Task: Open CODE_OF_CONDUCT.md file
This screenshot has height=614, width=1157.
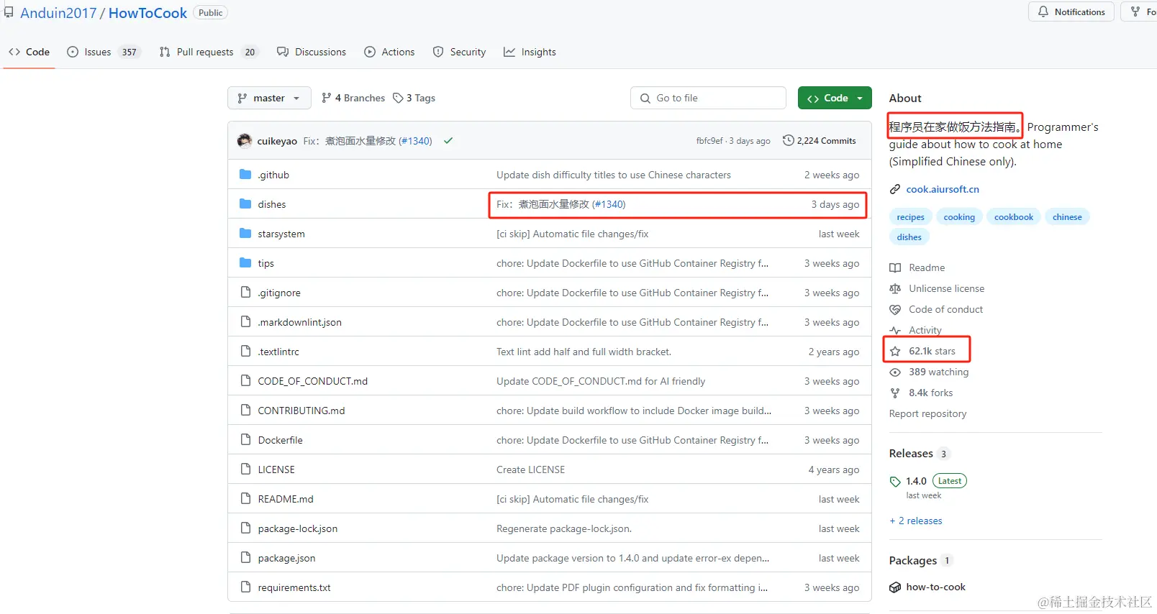Action: click(313, 381)
